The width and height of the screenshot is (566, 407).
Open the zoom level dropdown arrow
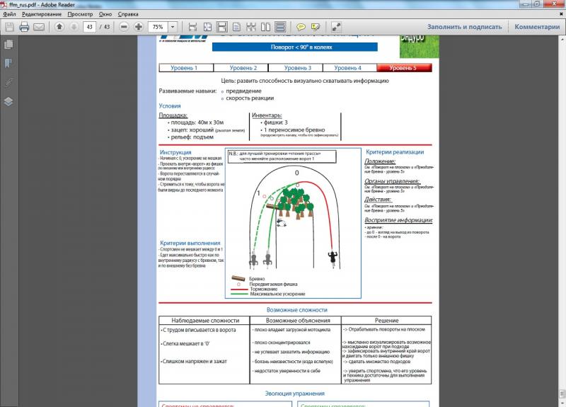173,27
